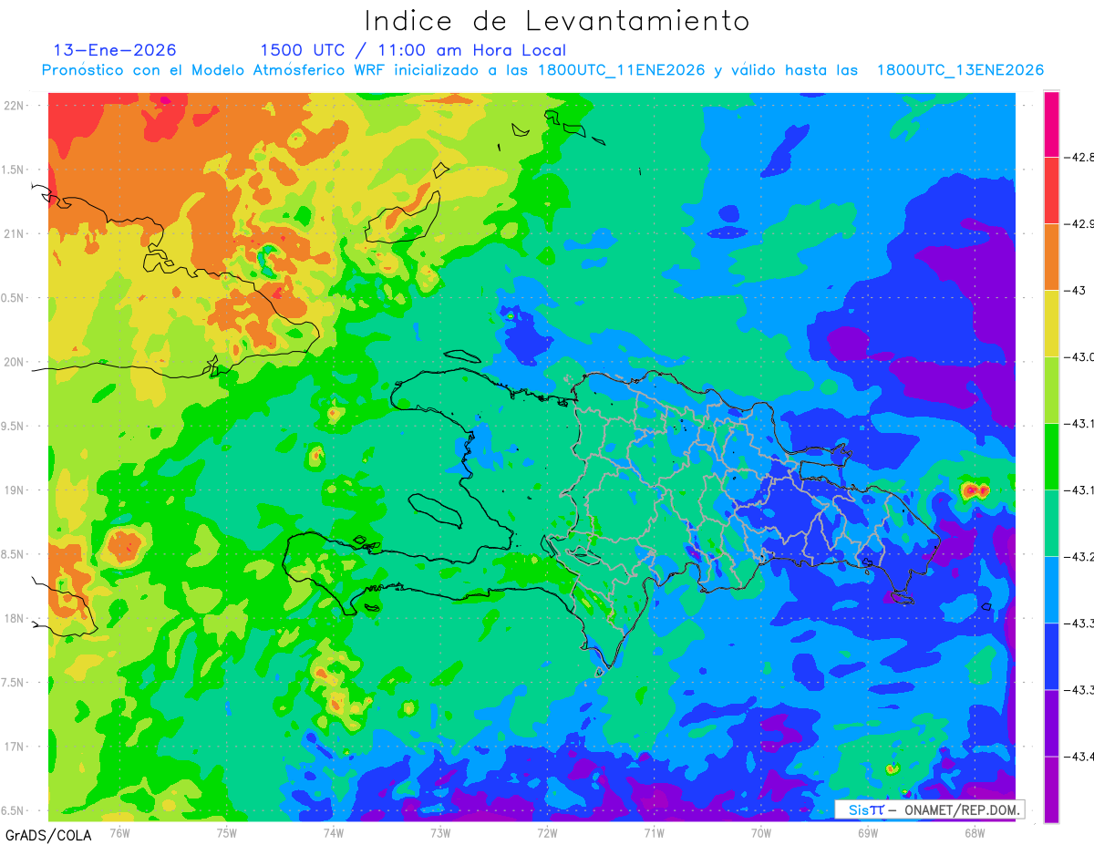Click the 'Pronóstico con el Modelo Atmósferico WRF' line
This screenshot has height=845, width=1094.
542,70
